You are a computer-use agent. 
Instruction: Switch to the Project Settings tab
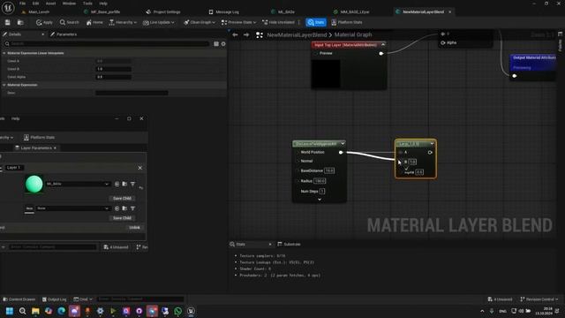click(x=163, y=11)
